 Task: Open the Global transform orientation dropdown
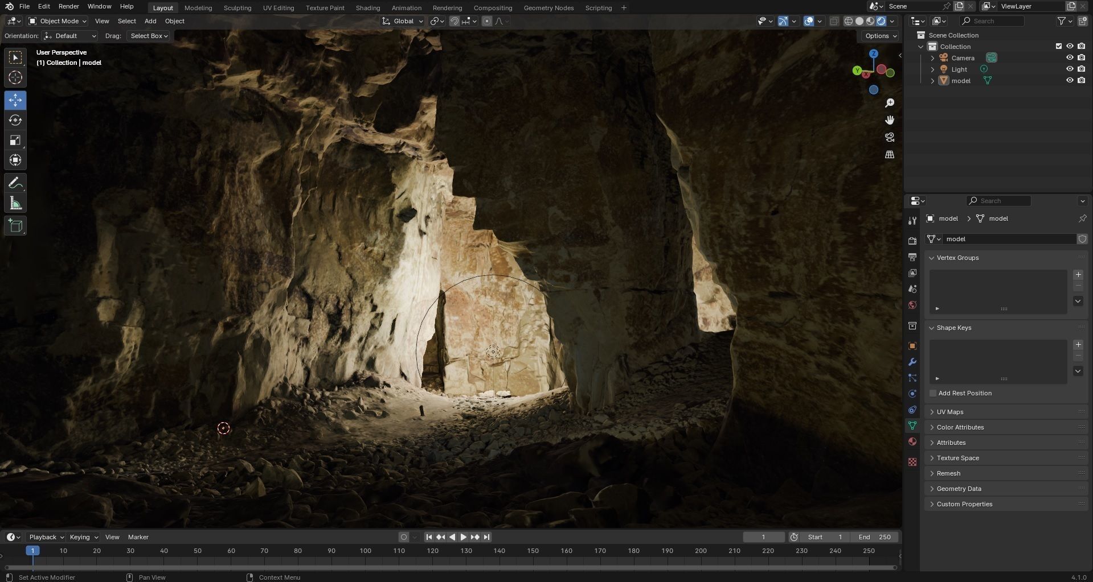(x=403, y=21)
